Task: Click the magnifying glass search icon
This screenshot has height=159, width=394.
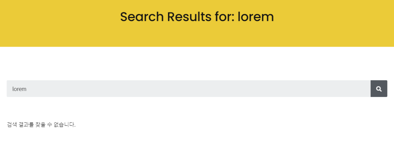Action: tap(379, 89)
